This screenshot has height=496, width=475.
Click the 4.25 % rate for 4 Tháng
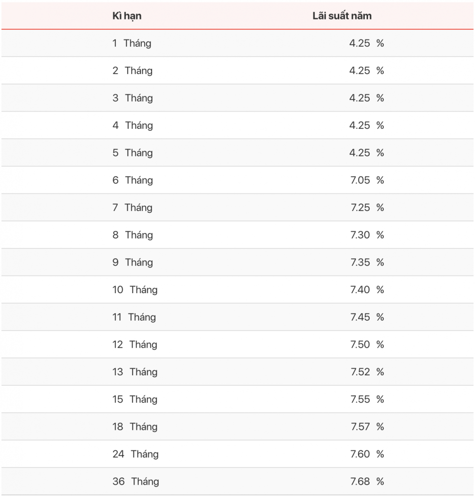pos(367,125)
